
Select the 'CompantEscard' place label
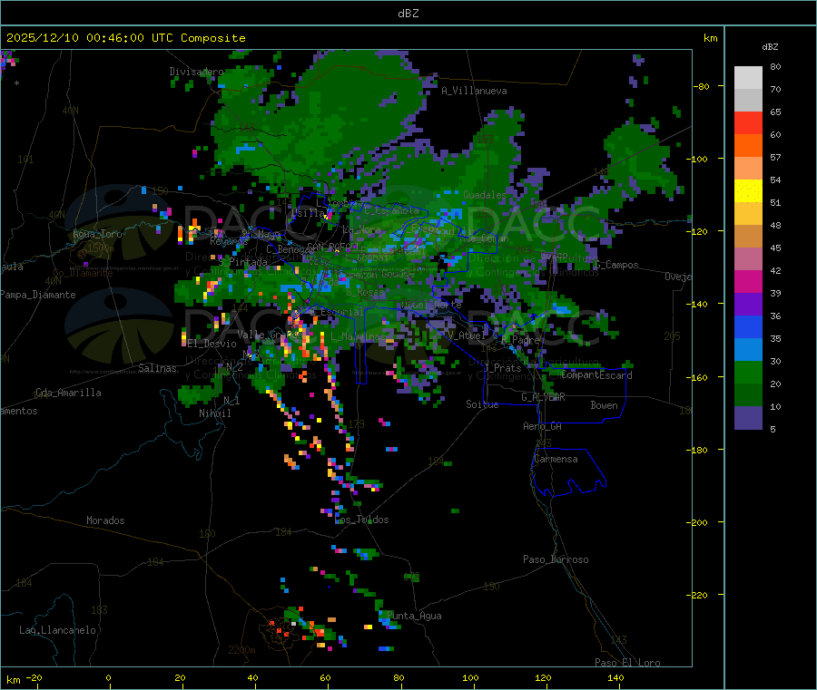coord(596,375)
